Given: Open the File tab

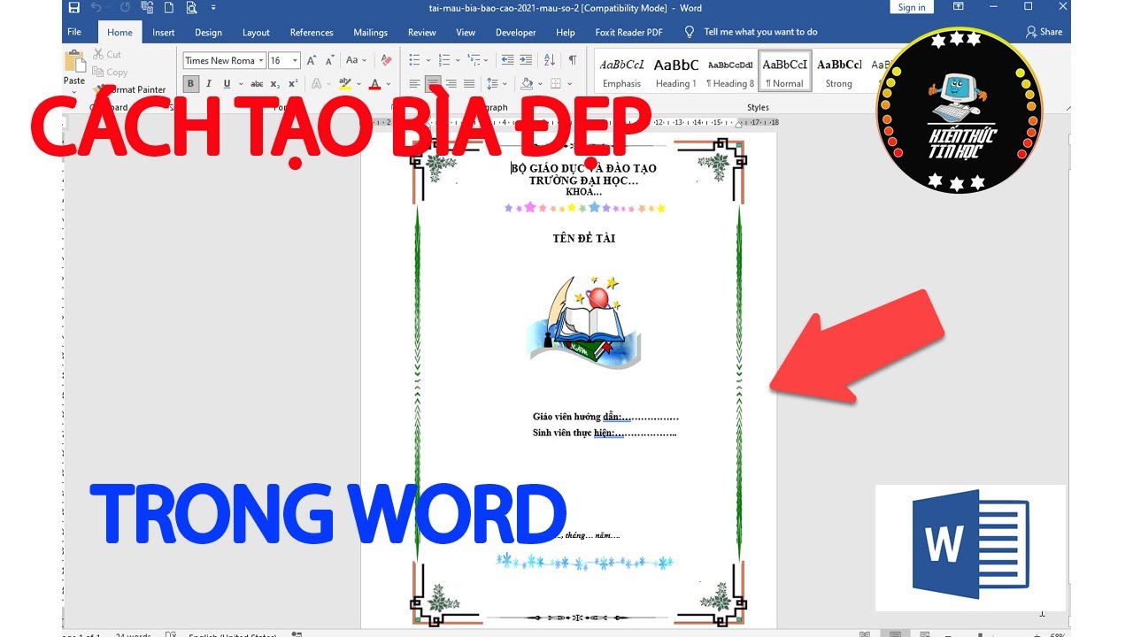Looking at the screenshot, I should tap(74, 32).
